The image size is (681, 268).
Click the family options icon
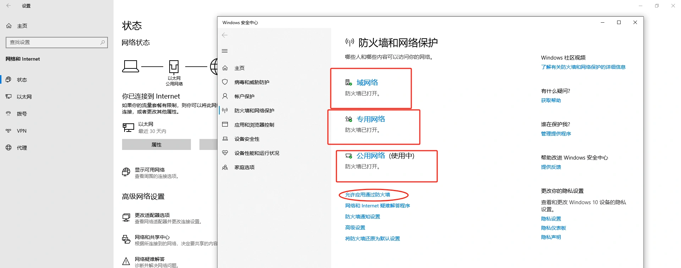click(x=225, y=167)
